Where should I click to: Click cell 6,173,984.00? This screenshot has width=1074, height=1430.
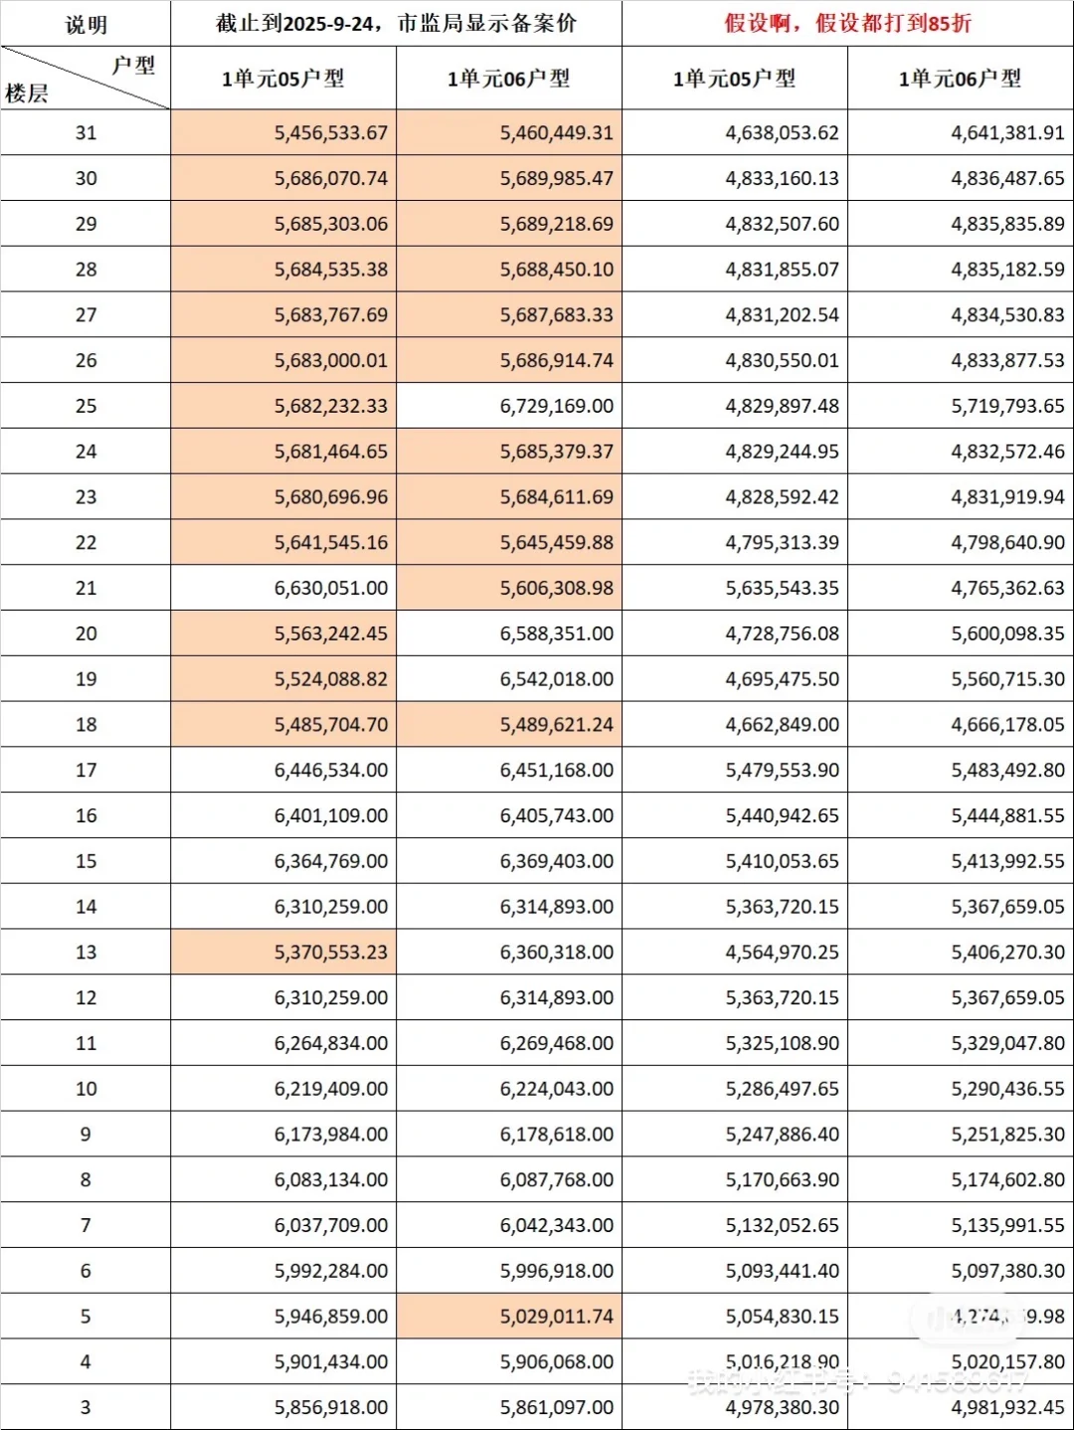pyautogui.click(x=283, y=1135)
